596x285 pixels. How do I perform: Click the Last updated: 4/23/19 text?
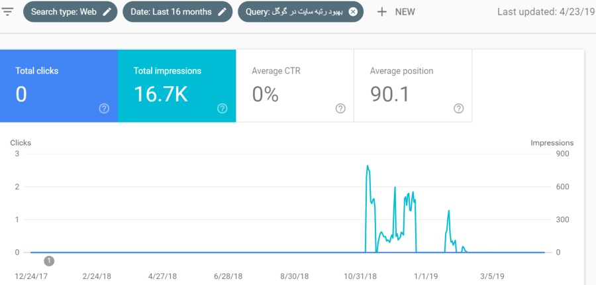(x=546, y=12)
